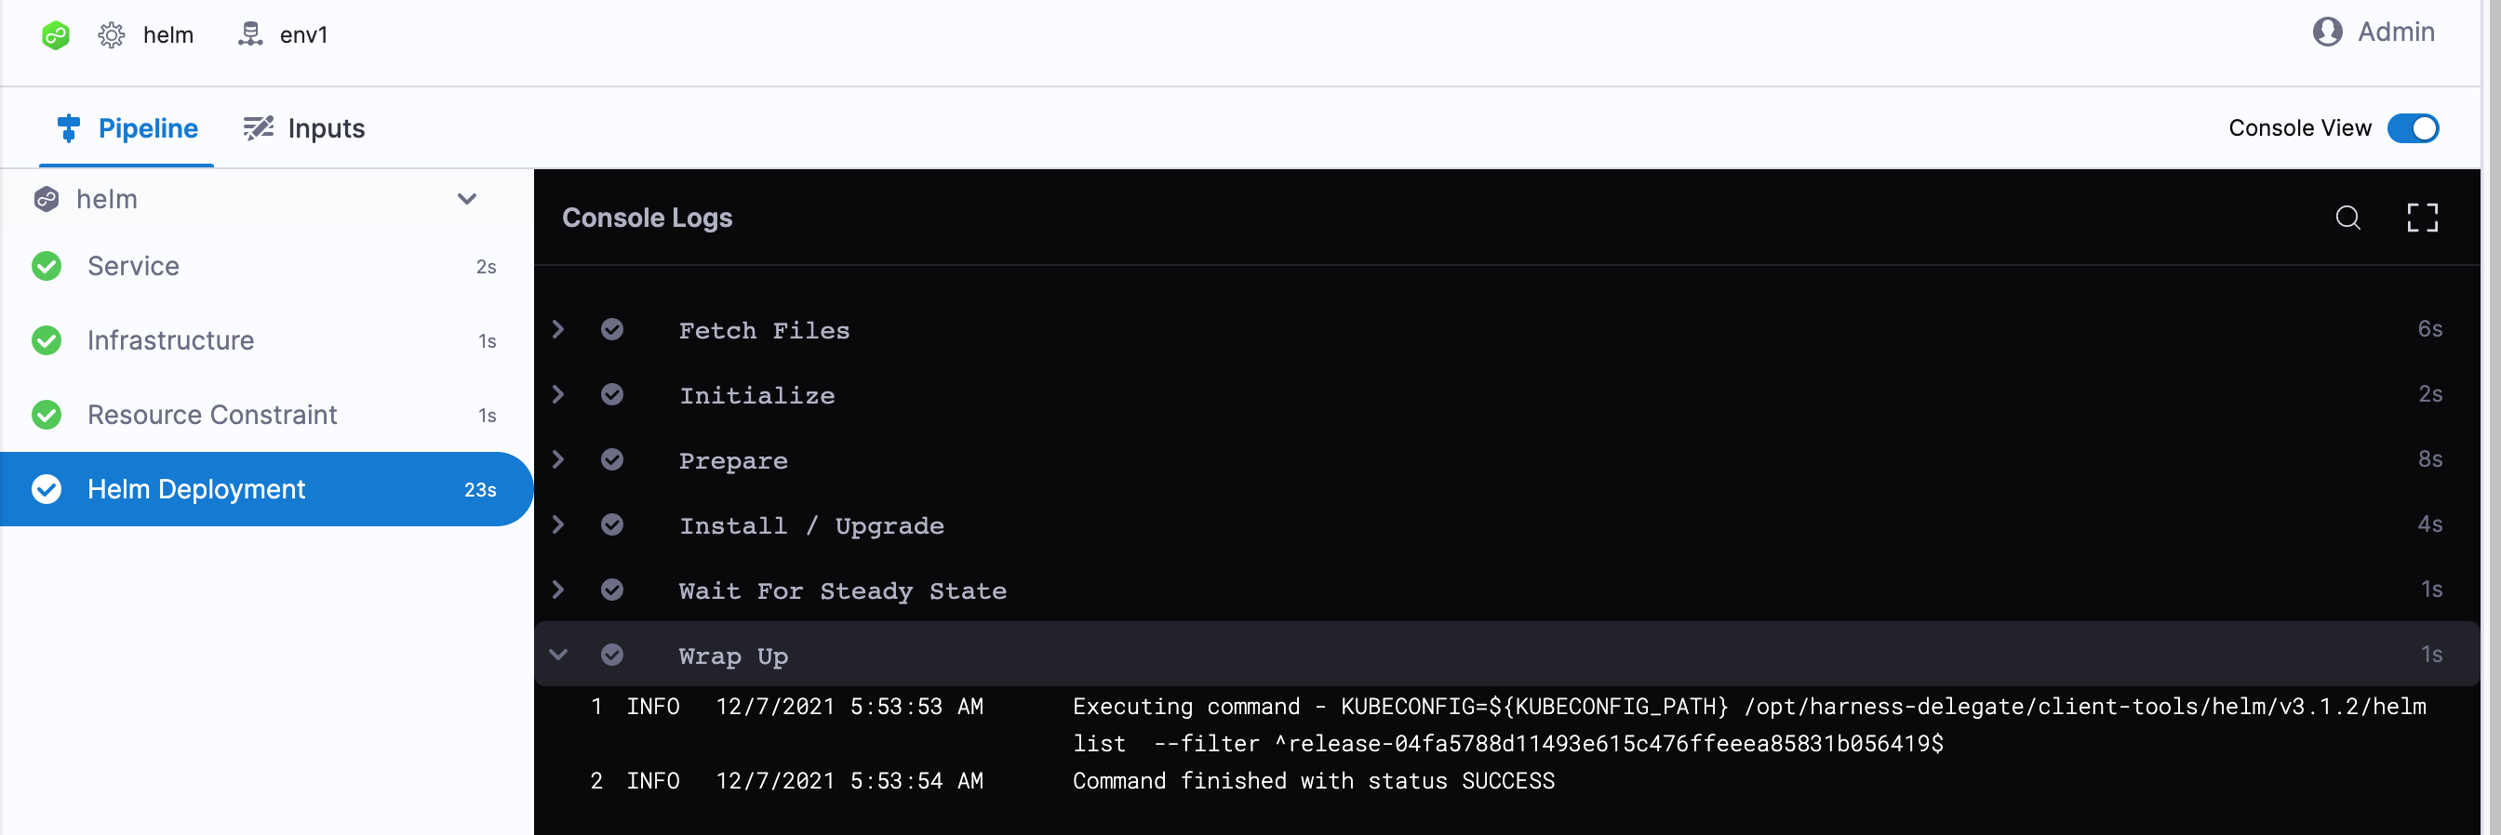Expand the Fetch Files log section
This screenshot has height=835, width=2501.
pyautogui.click(x=558, y=330)
